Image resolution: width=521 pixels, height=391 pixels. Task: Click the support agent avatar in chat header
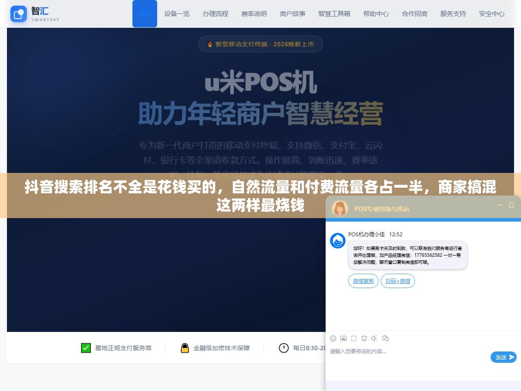[340, 209]
